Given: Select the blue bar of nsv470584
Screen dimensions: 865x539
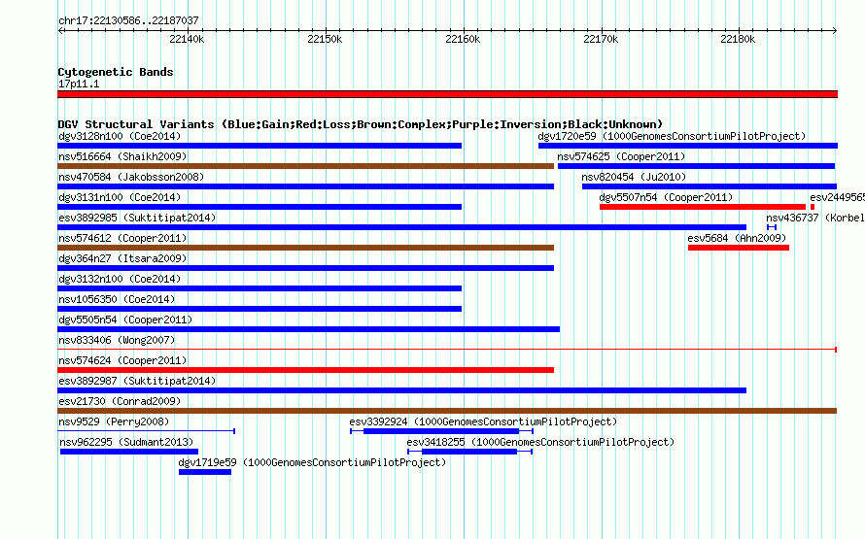Looking at the screenshot, I should [x=305, y=186].
